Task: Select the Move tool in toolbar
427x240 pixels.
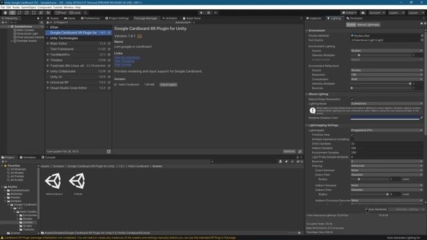Action: (12, 13)
